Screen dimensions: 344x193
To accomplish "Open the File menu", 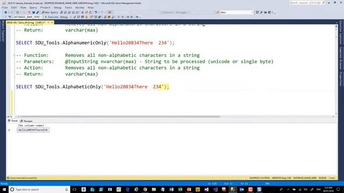I will pos(5,8).
